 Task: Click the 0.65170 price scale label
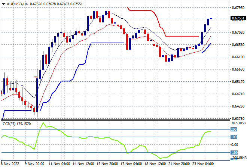pos(238,81)
